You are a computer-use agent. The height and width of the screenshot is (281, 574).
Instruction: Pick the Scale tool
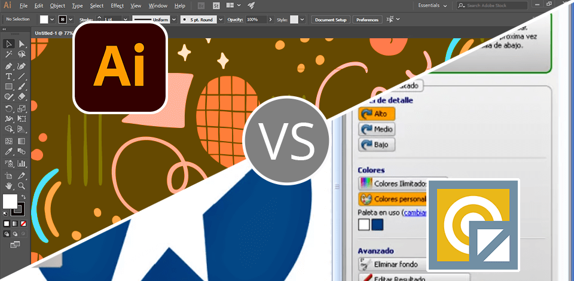point(22,108)
